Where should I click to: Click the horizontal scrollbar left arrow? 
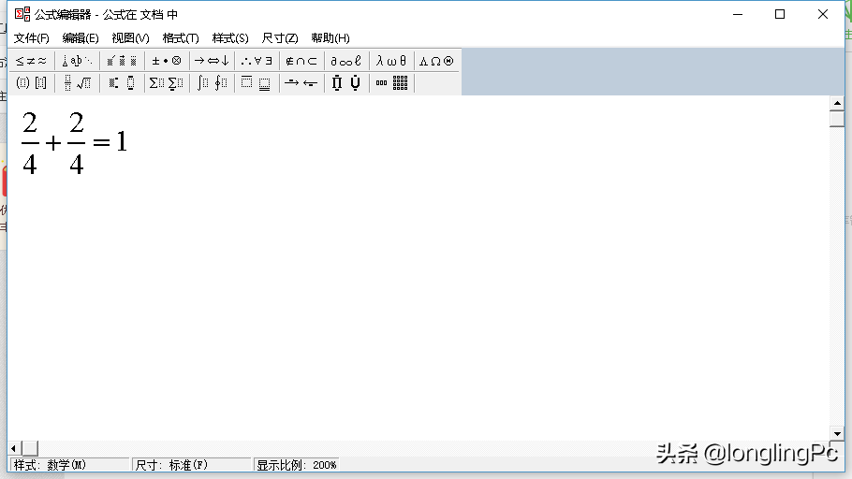pos(14,448)
